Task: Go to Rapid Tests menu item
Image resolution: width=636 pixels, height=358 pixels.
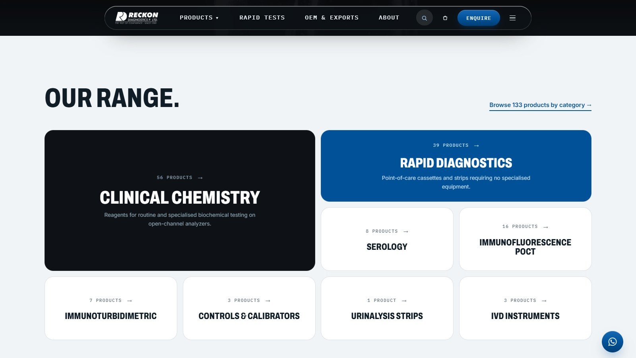Action: (x=262, y=18)
